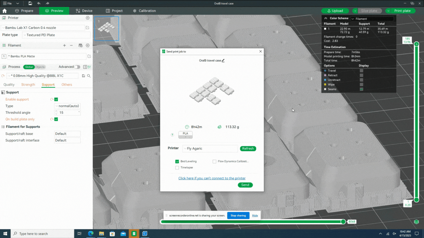
Task: Click the help question mark near PLA
Action: pos(172,135)
